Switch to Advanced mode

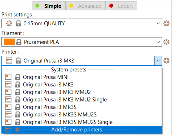coord(86,6)
